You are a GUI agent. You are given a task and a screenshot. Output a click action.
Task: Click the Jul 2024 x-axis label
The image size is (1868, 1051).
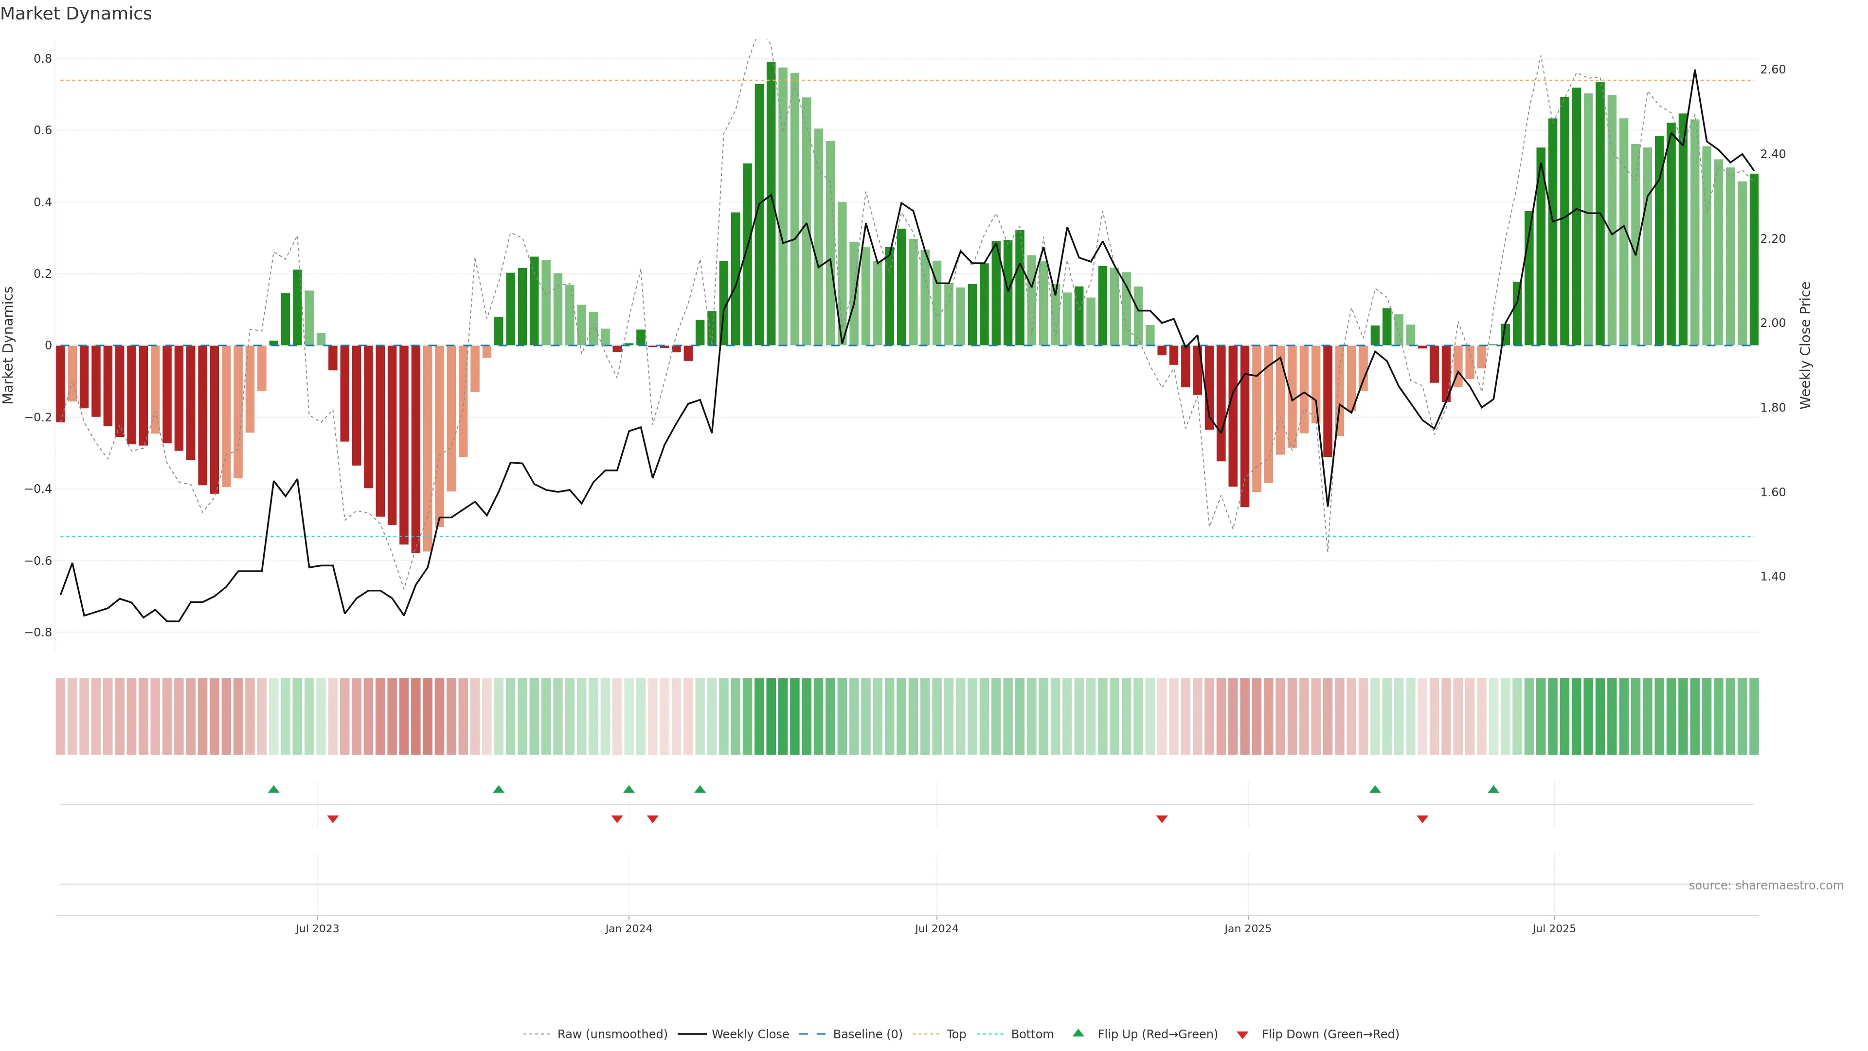tap(936, 928)
